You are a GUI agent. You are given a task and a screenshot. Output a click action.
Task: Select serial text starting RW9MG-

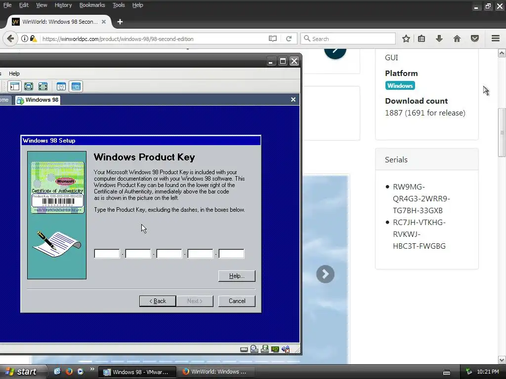coord(421,198)
